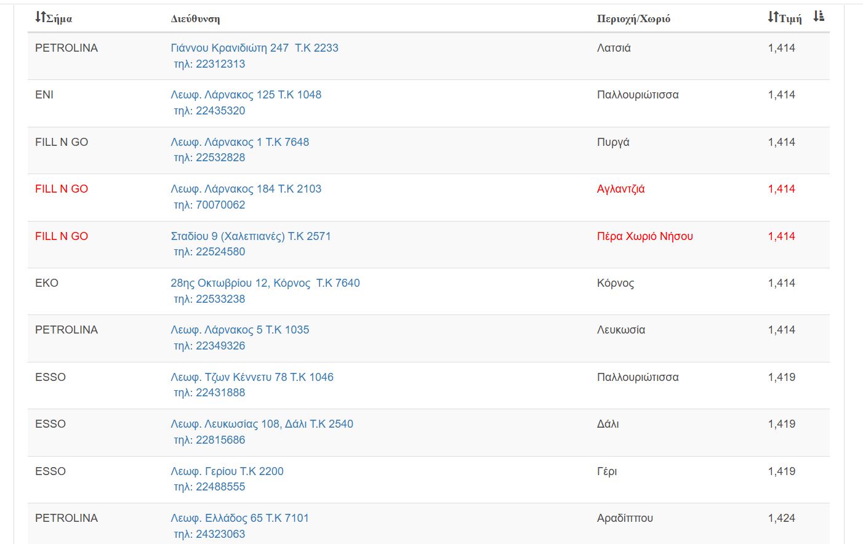Viewport: 863px width, 544px height.
Task: Click the Διεύθυνση column header
Action: [x=195, y=18]
